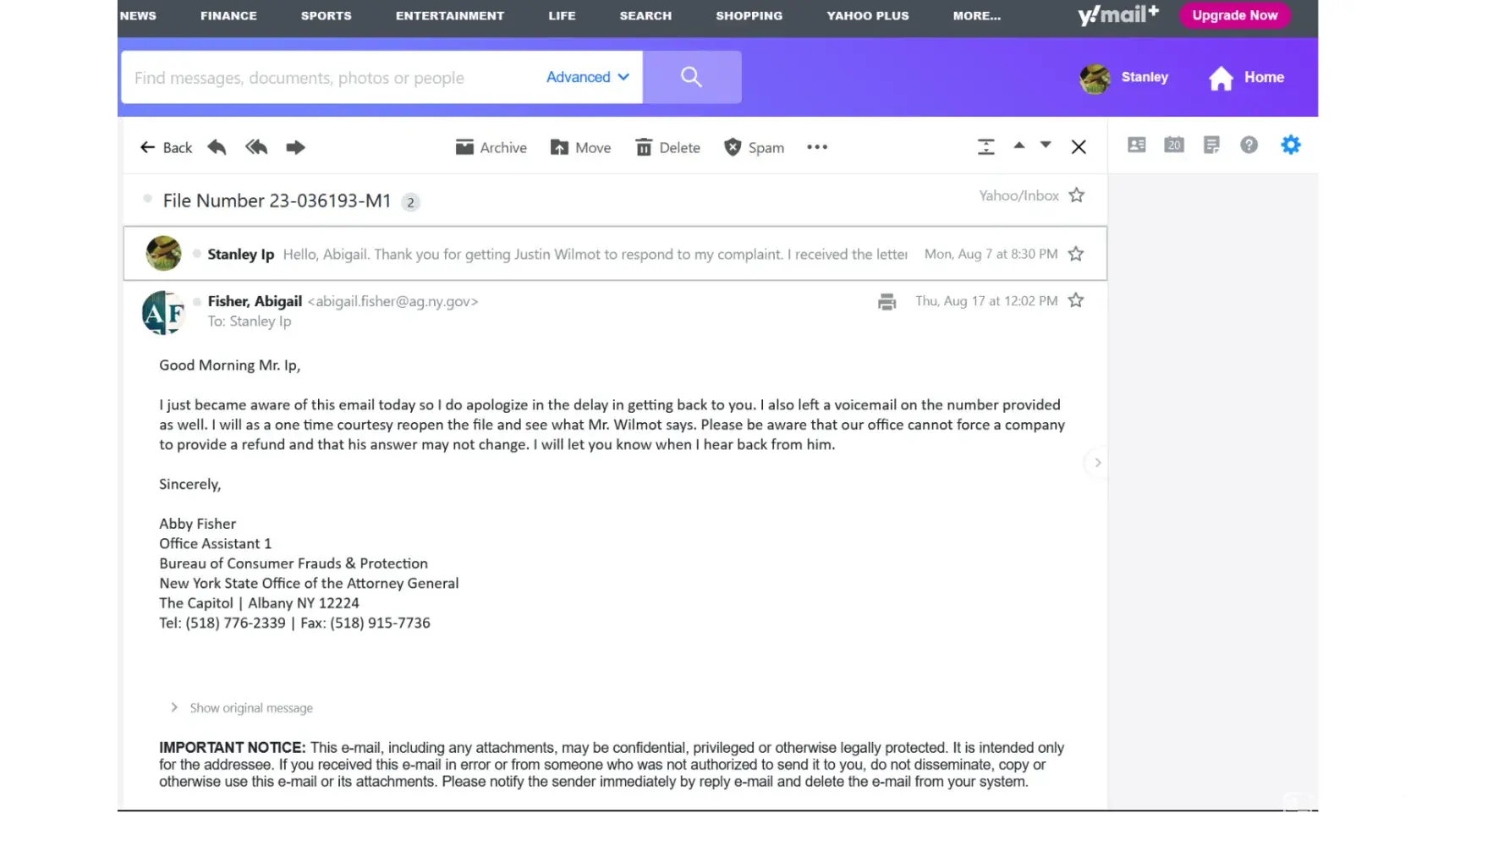The image size is (1504, 846).
Task: Click the Reply All double-arrow icon
Action: tap(256, 147)
